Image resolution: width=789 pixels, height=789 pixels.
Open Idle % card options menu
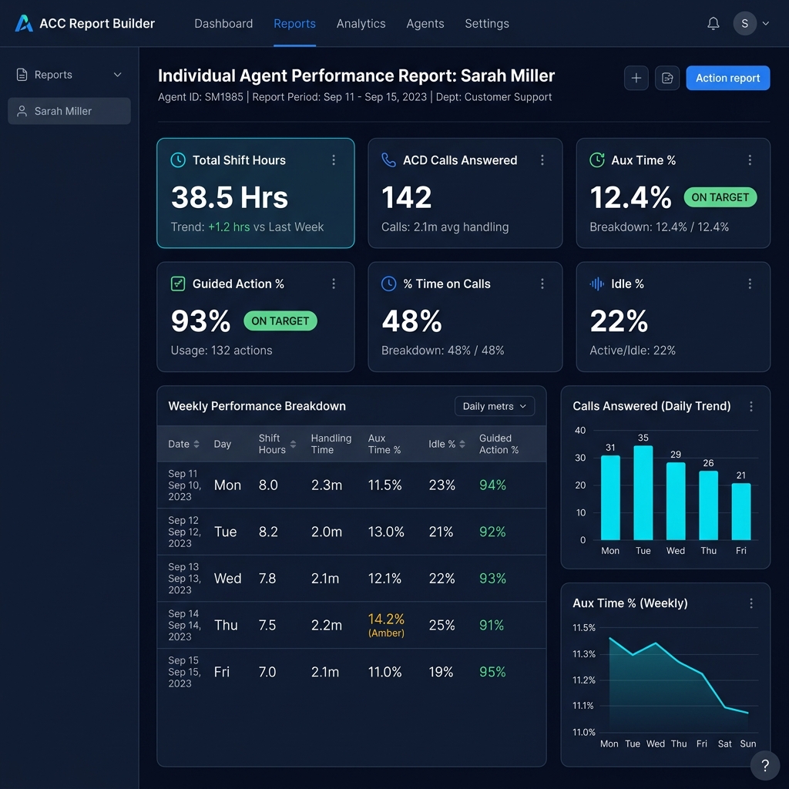tap(750, 284)
